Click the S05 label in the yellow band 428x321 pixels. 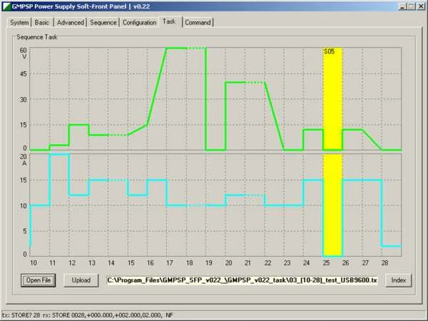(x=329, y=51)
